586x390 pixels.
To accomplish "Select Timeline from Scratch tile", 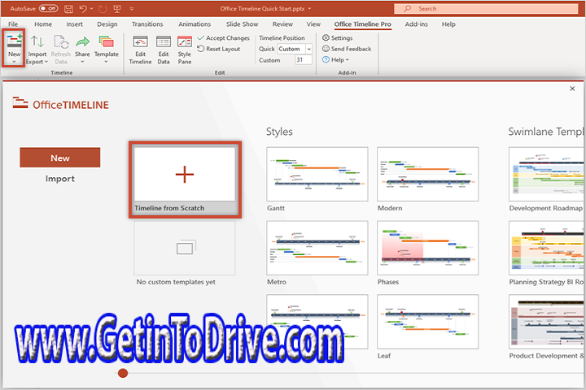I will click(x=185, y=180).
